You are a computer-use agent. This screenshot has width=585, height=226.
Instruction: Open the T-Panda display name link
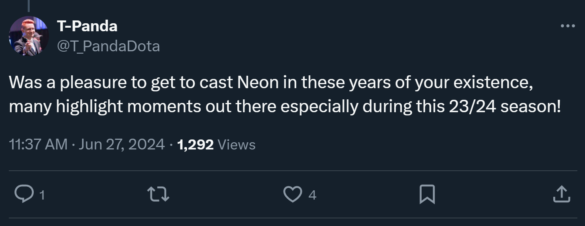point(87,26)
